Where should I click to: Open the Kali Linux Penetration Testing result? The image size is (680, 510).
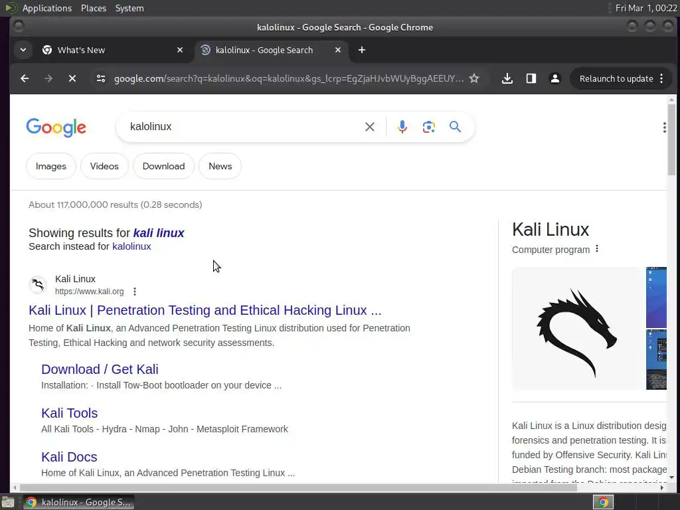(205, 311)
